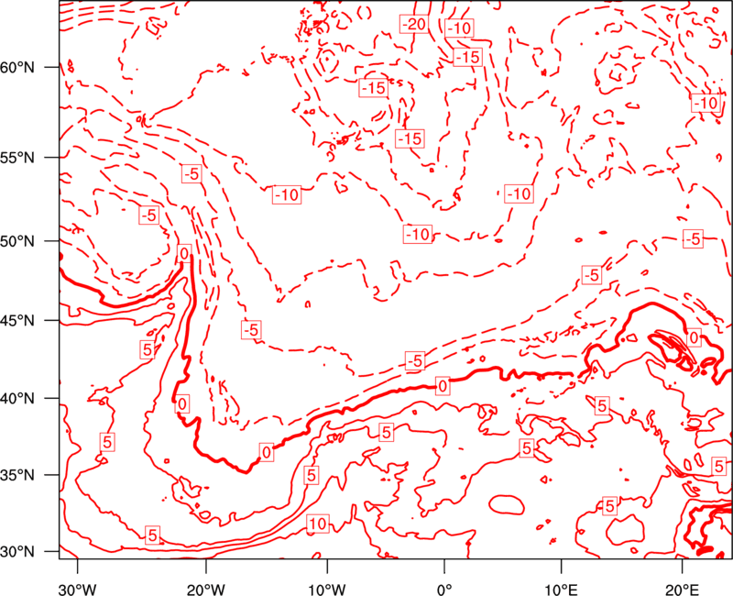Select the 30°W longitude label
The width and height of the screenshot is (733, 596).
click(x=77, y=589)
